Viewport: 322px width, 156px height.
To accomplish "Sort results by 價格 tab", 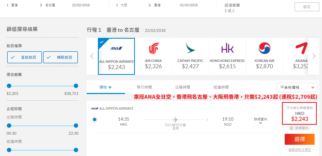I will (106, 87).
